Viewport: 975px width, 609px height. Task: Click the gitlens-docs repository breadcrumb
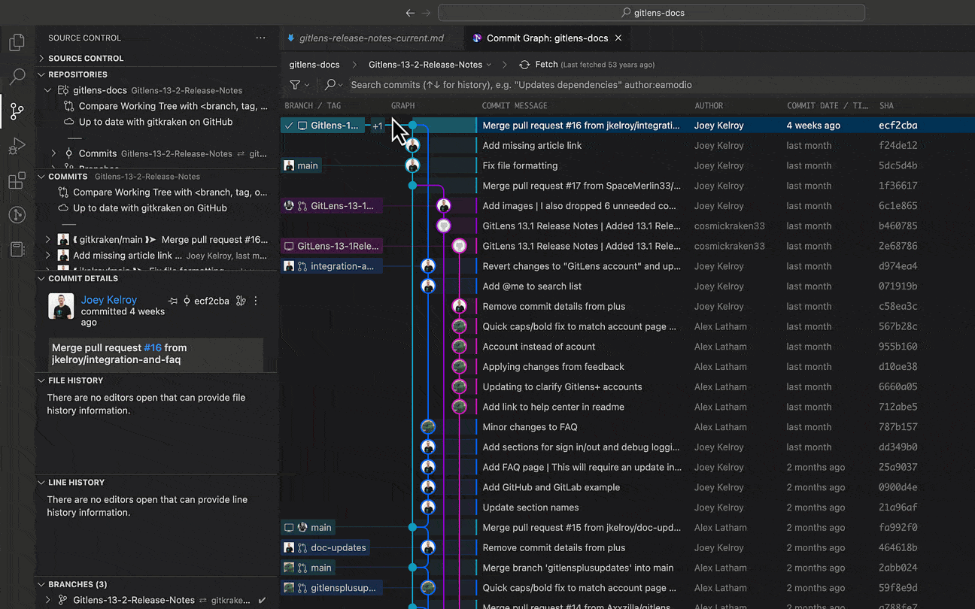[314, 65]
